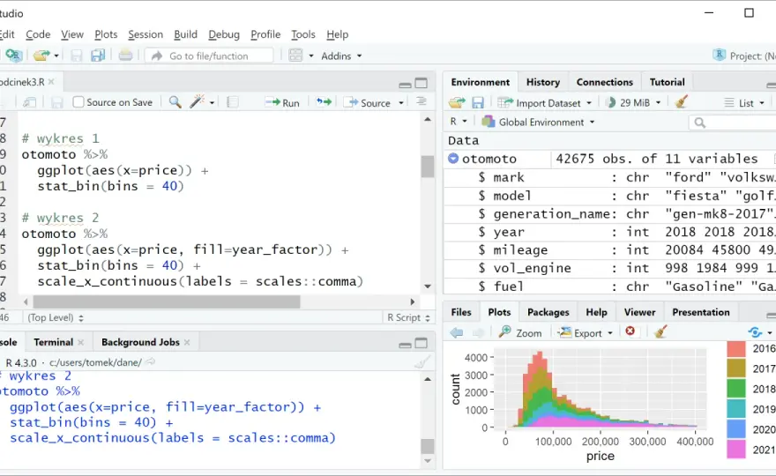
Task: Click the save workspace icon in Environment
Action: click(x=478, y=102)
